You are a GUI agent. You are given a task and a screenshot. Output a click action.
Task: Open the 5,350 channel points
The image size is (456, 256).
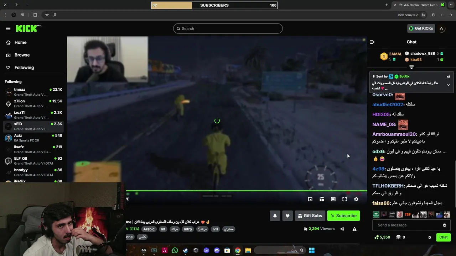382,237
